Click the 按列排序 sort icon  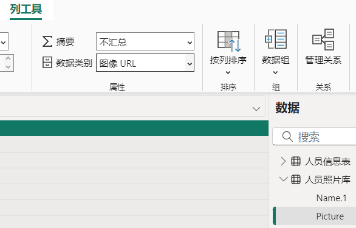228,41
